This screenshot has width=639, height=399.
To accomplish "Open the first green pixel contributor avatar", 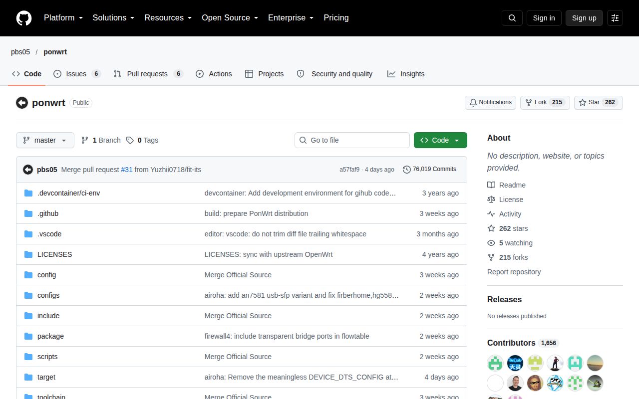I will (x=495, y=363).
